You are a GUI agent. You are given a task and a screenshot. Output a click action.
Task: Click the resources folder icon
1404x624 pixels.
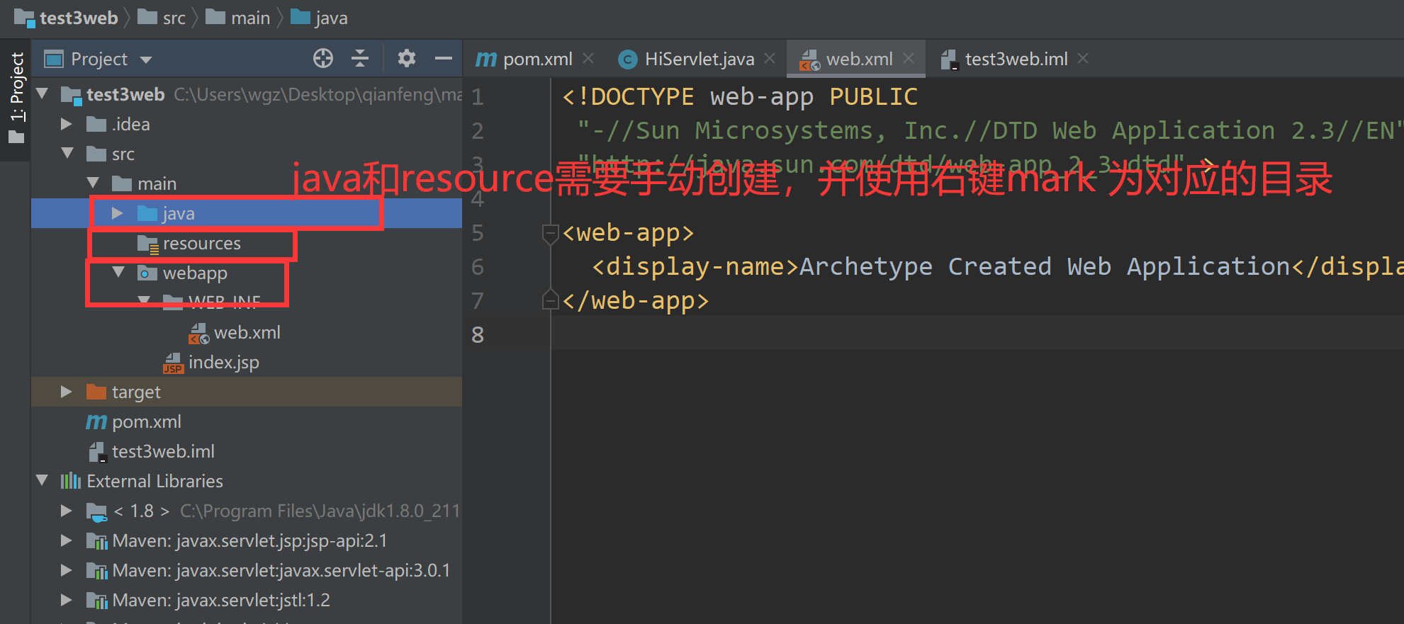[x=147, y=244]
